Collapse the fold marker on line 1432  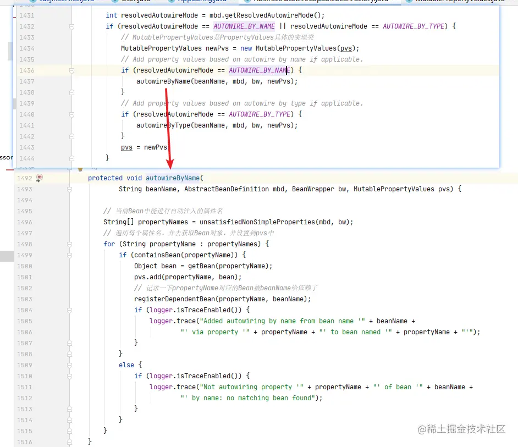(x=71, y=26)
